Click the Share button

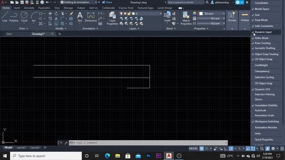(107, 2)
